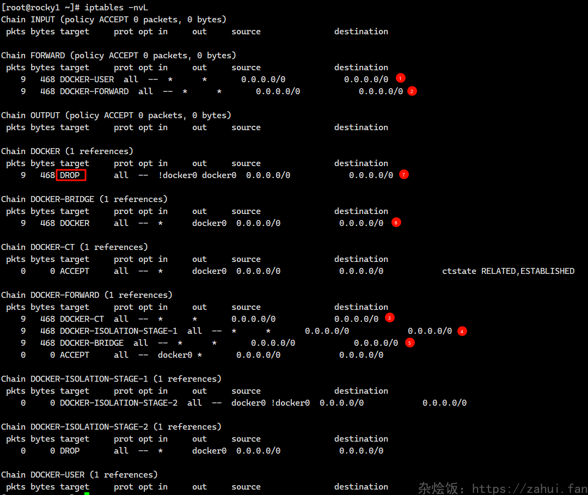This screenshot has width=588, height=495.
Task: Click the red-boxed DROP target
Action: pos(71,175)
